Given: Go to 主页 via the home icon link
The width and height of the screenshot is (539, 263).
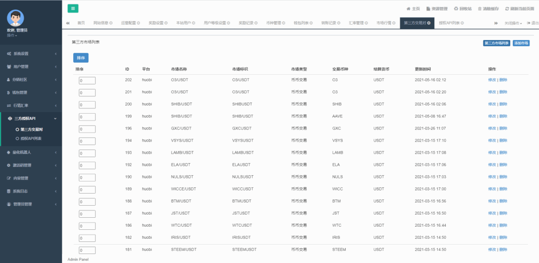Looking at the screenshot, I should pos(413,9).
